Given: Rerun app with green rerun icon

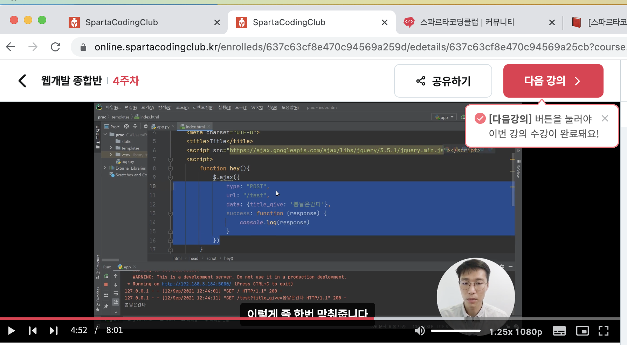Looking at the screenshot, I should [106, 276].
